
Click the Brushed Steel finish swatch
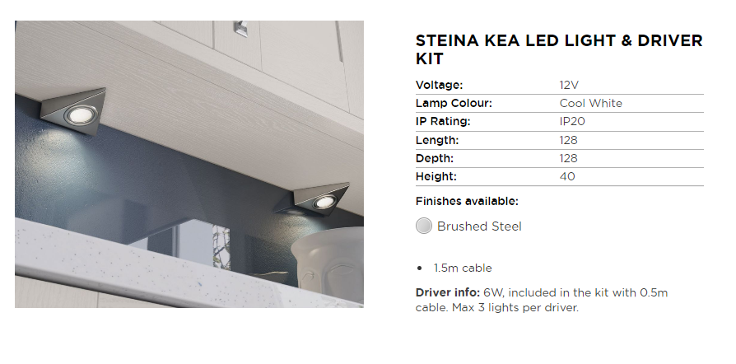(424, 226)
